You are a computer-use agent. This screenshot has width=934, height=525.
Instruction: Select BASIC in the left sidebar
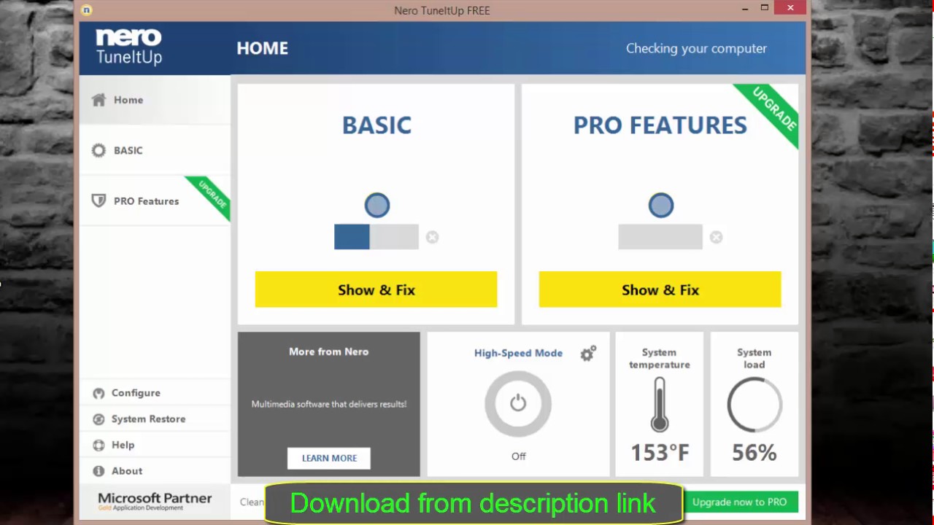click(155, 150)
